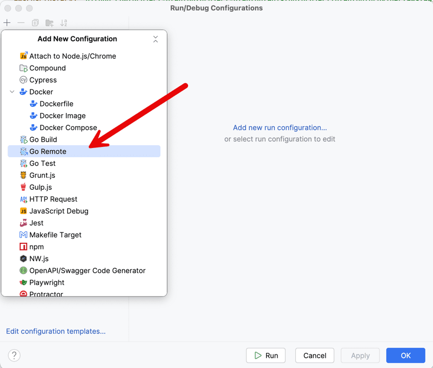This screenshot has width=433, height=368.
Task: Select Go Build configuration type
Action: click(x=84, y=139)
